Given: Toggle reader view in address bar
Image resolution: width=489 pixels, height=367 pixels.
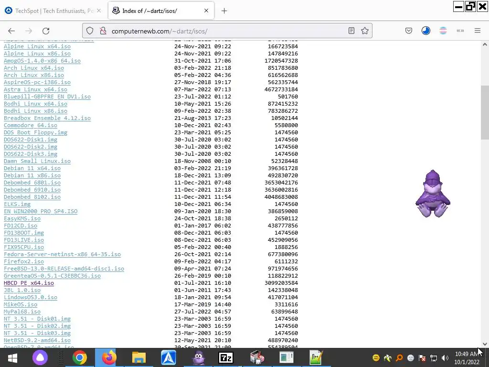Looking at the screenshot, I should pos(351,31).
